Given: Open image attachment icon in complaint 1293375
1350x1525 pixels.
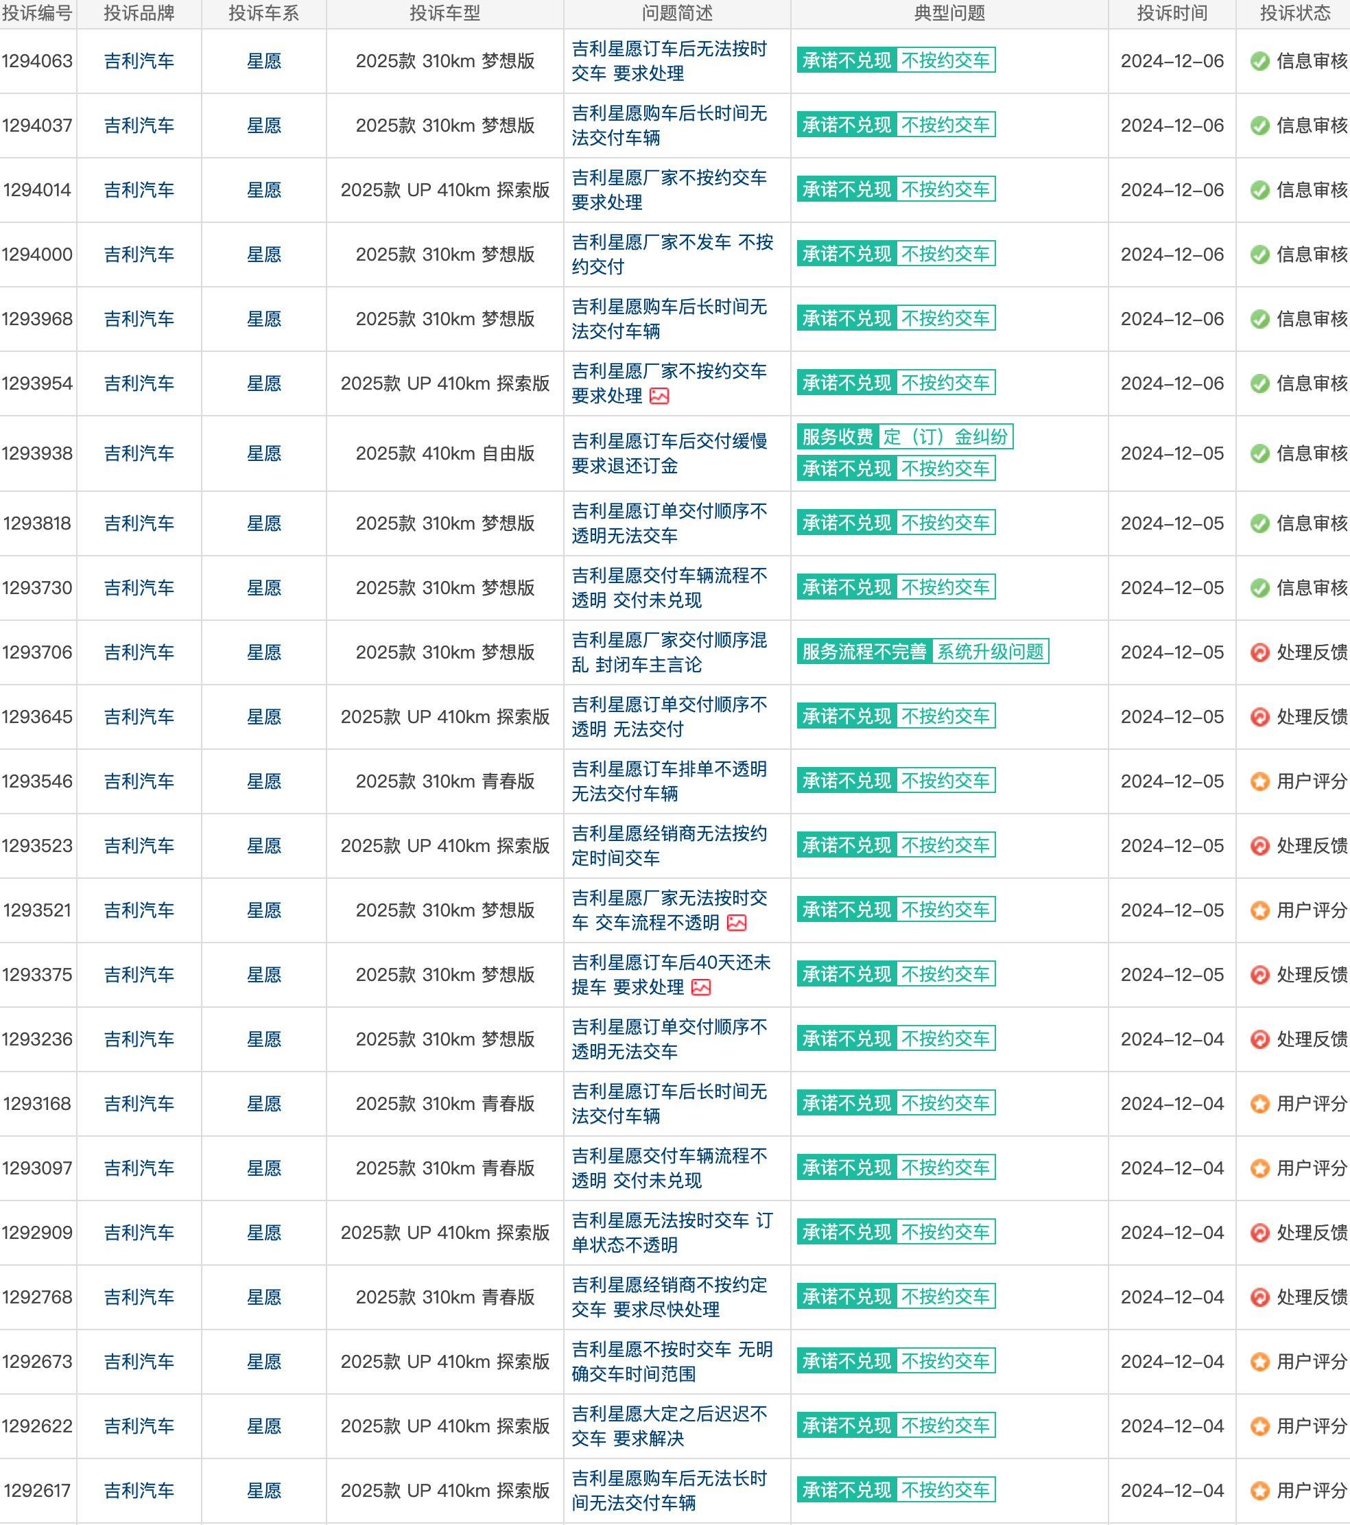Looking at the screenshot, I should (x=701, y=988).
